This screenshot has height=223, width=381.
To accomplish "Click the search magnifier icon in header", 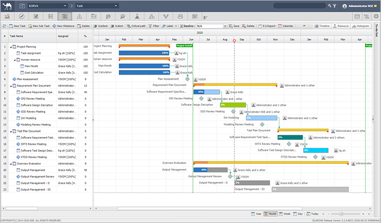I will click(329, 6).
